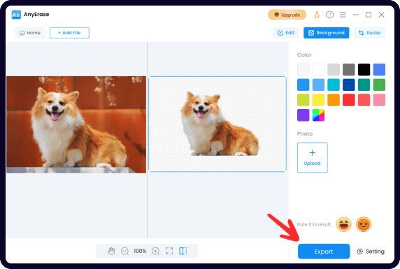Select the lime color swatch
Screen dimensions: 400x269
click(303, 100)
